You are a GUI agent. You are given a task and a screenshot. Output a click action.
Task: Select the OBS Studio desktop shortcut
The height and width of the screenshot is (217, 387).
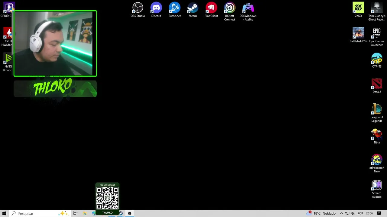[x=138, y=10]
